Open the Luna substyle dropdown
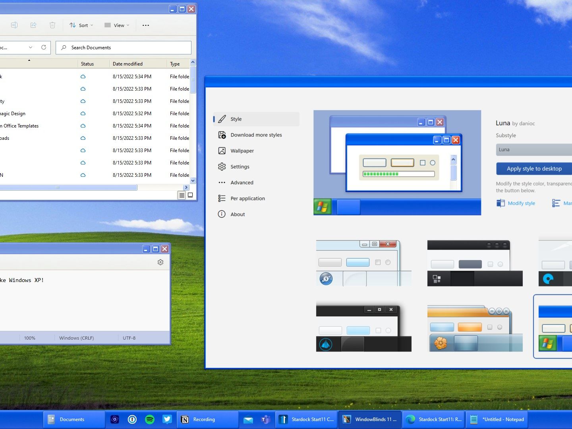Viewport: 572px width, 429px height. (534, 150)
